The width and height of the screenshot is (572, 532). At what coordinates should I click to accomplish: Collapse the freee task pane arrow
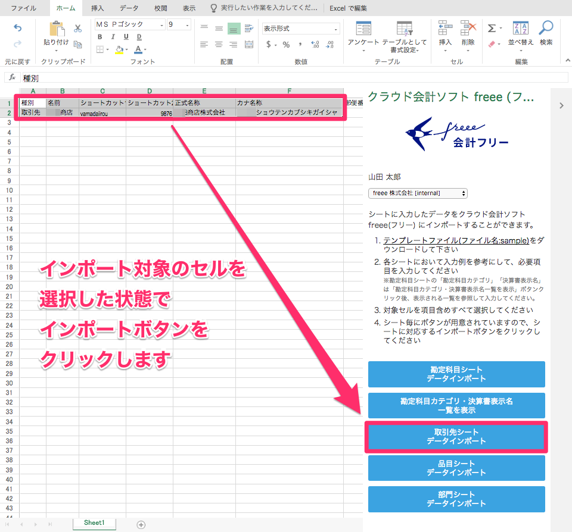coord(561,106)
